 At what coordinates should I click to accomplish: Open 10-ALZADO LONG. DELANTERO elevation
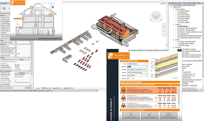pos(186,42)
